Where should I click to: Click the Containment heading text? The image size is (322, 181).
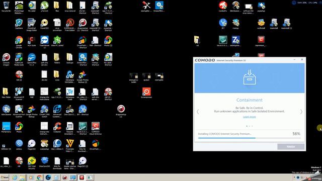click(x=250, y=100)
